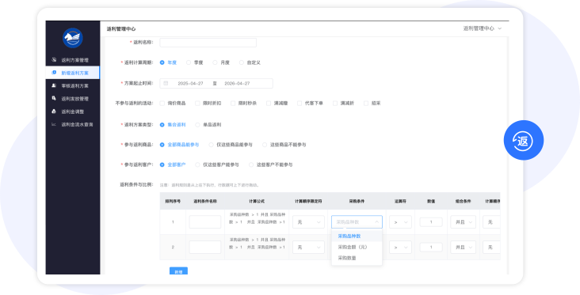Check the 代客下单 checkbox
The image size is (580, 295).
coord(300,103)
